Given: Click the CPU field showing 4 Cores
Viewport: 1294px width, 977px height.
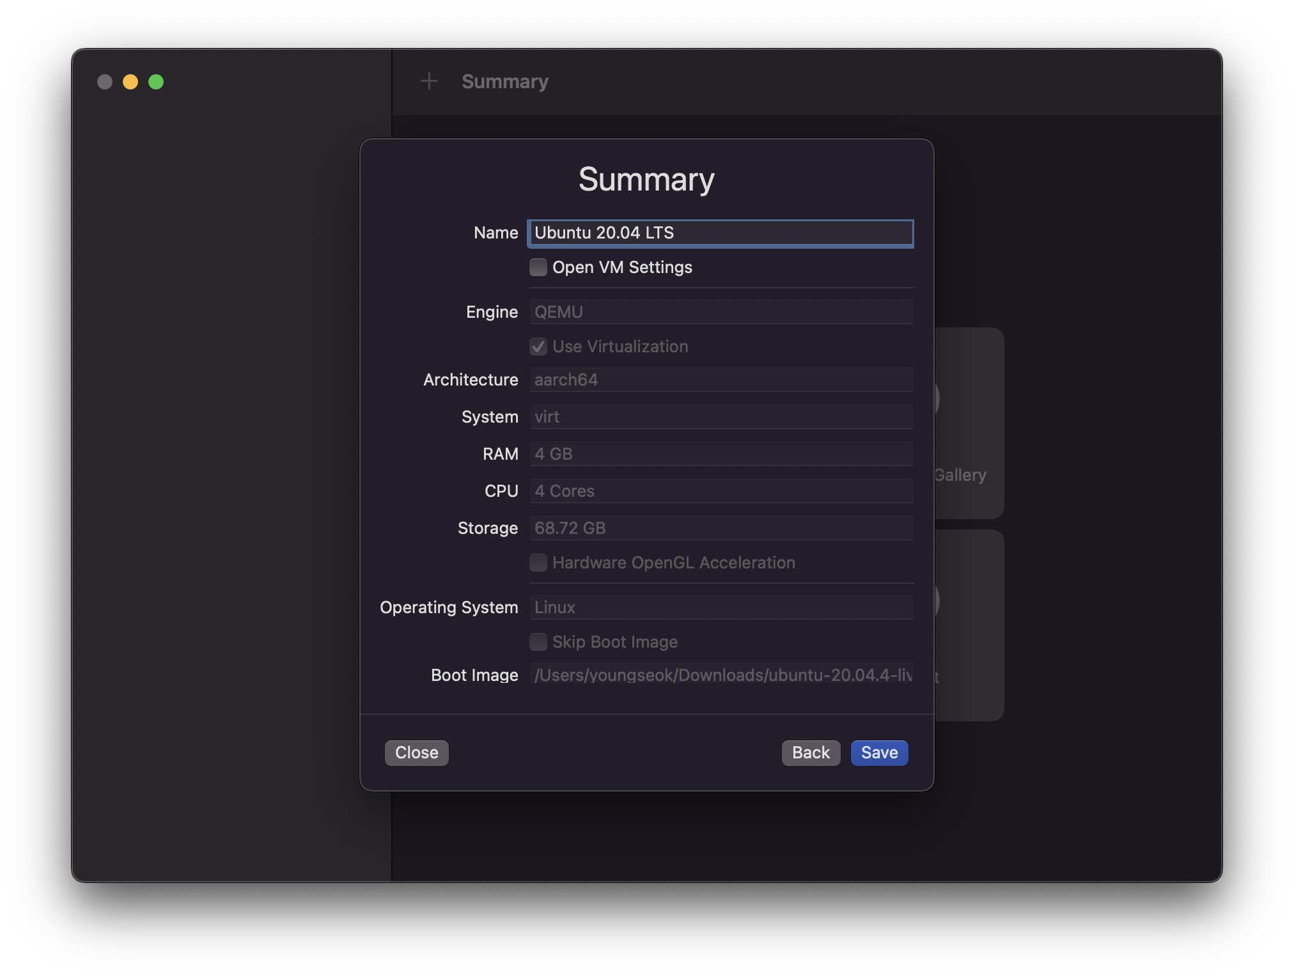Looking at the screenshot, I should 721,491.
